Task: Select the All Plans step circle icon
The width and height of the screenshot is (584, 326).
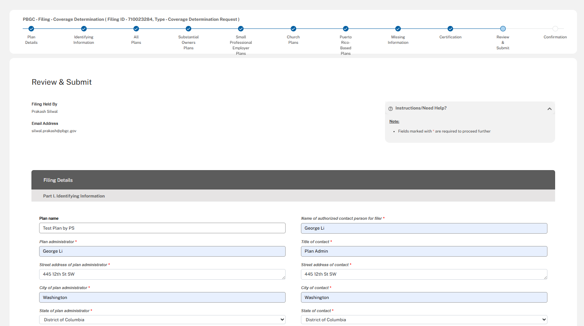Action: point(136,29)
